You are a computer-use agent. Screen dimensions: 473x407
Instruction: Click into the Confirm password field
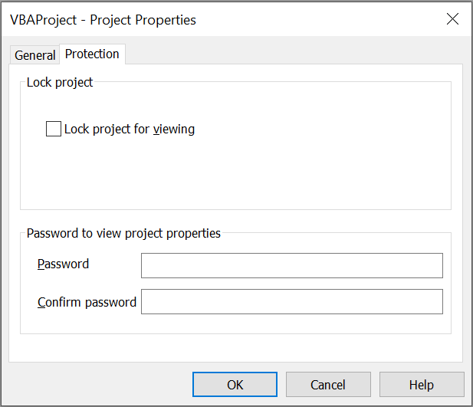[291, 301]
